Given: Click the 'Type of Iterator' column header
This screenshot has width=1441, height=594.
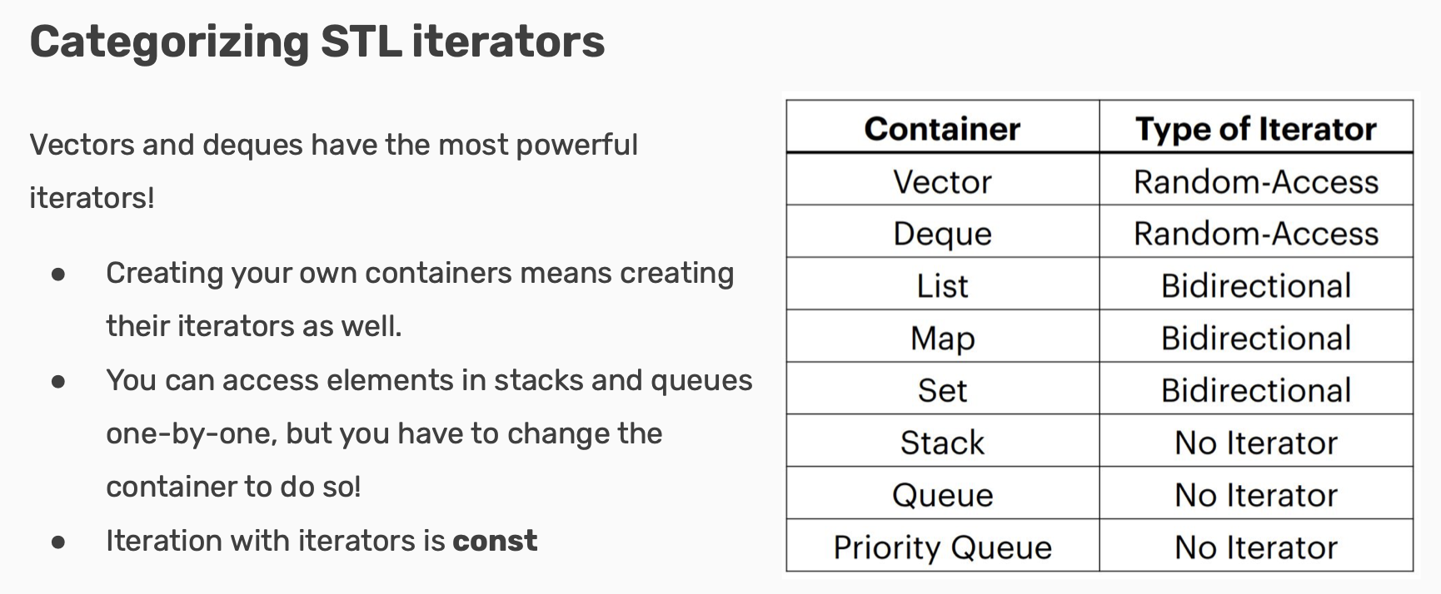Looking at the screenshot, I should click(x=1255, y=129).
